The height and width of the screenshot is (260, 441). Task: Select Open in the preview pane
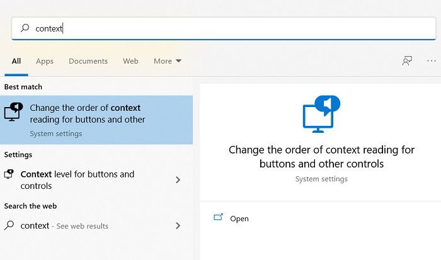pyautogui.click(x=239, y=218)
